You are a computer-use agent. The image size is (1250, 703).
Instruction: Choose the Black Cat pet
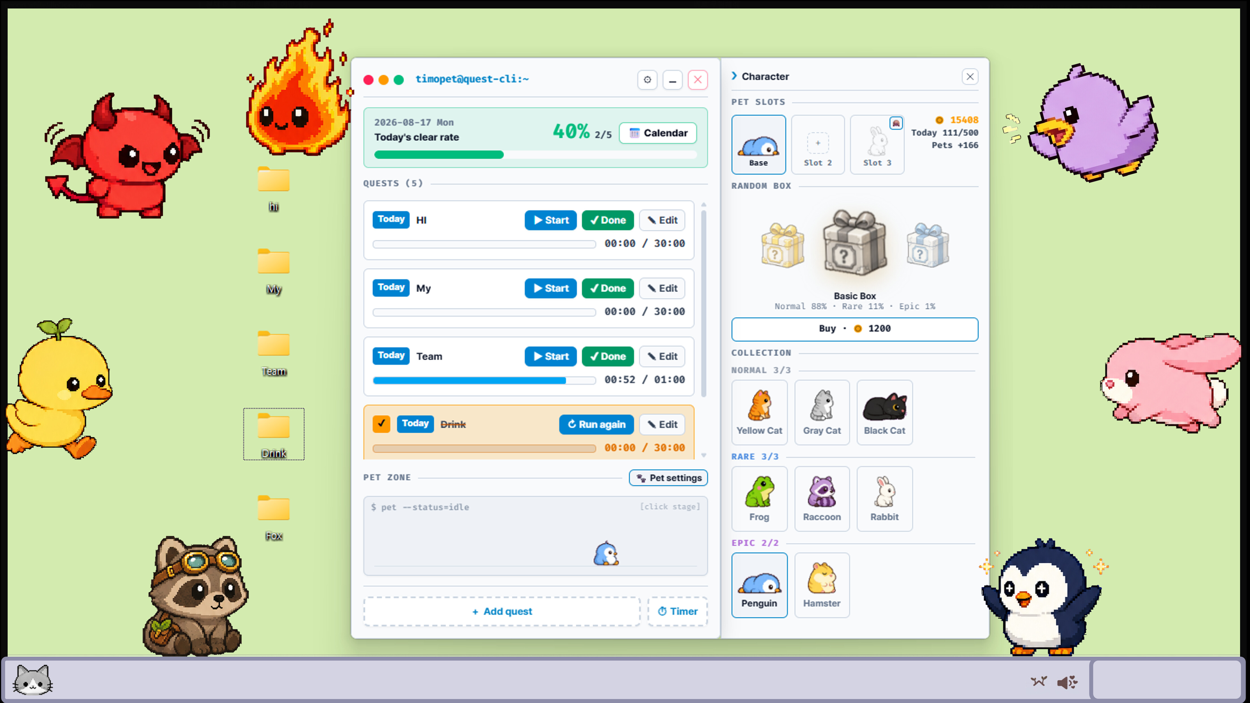coord(885,413)
